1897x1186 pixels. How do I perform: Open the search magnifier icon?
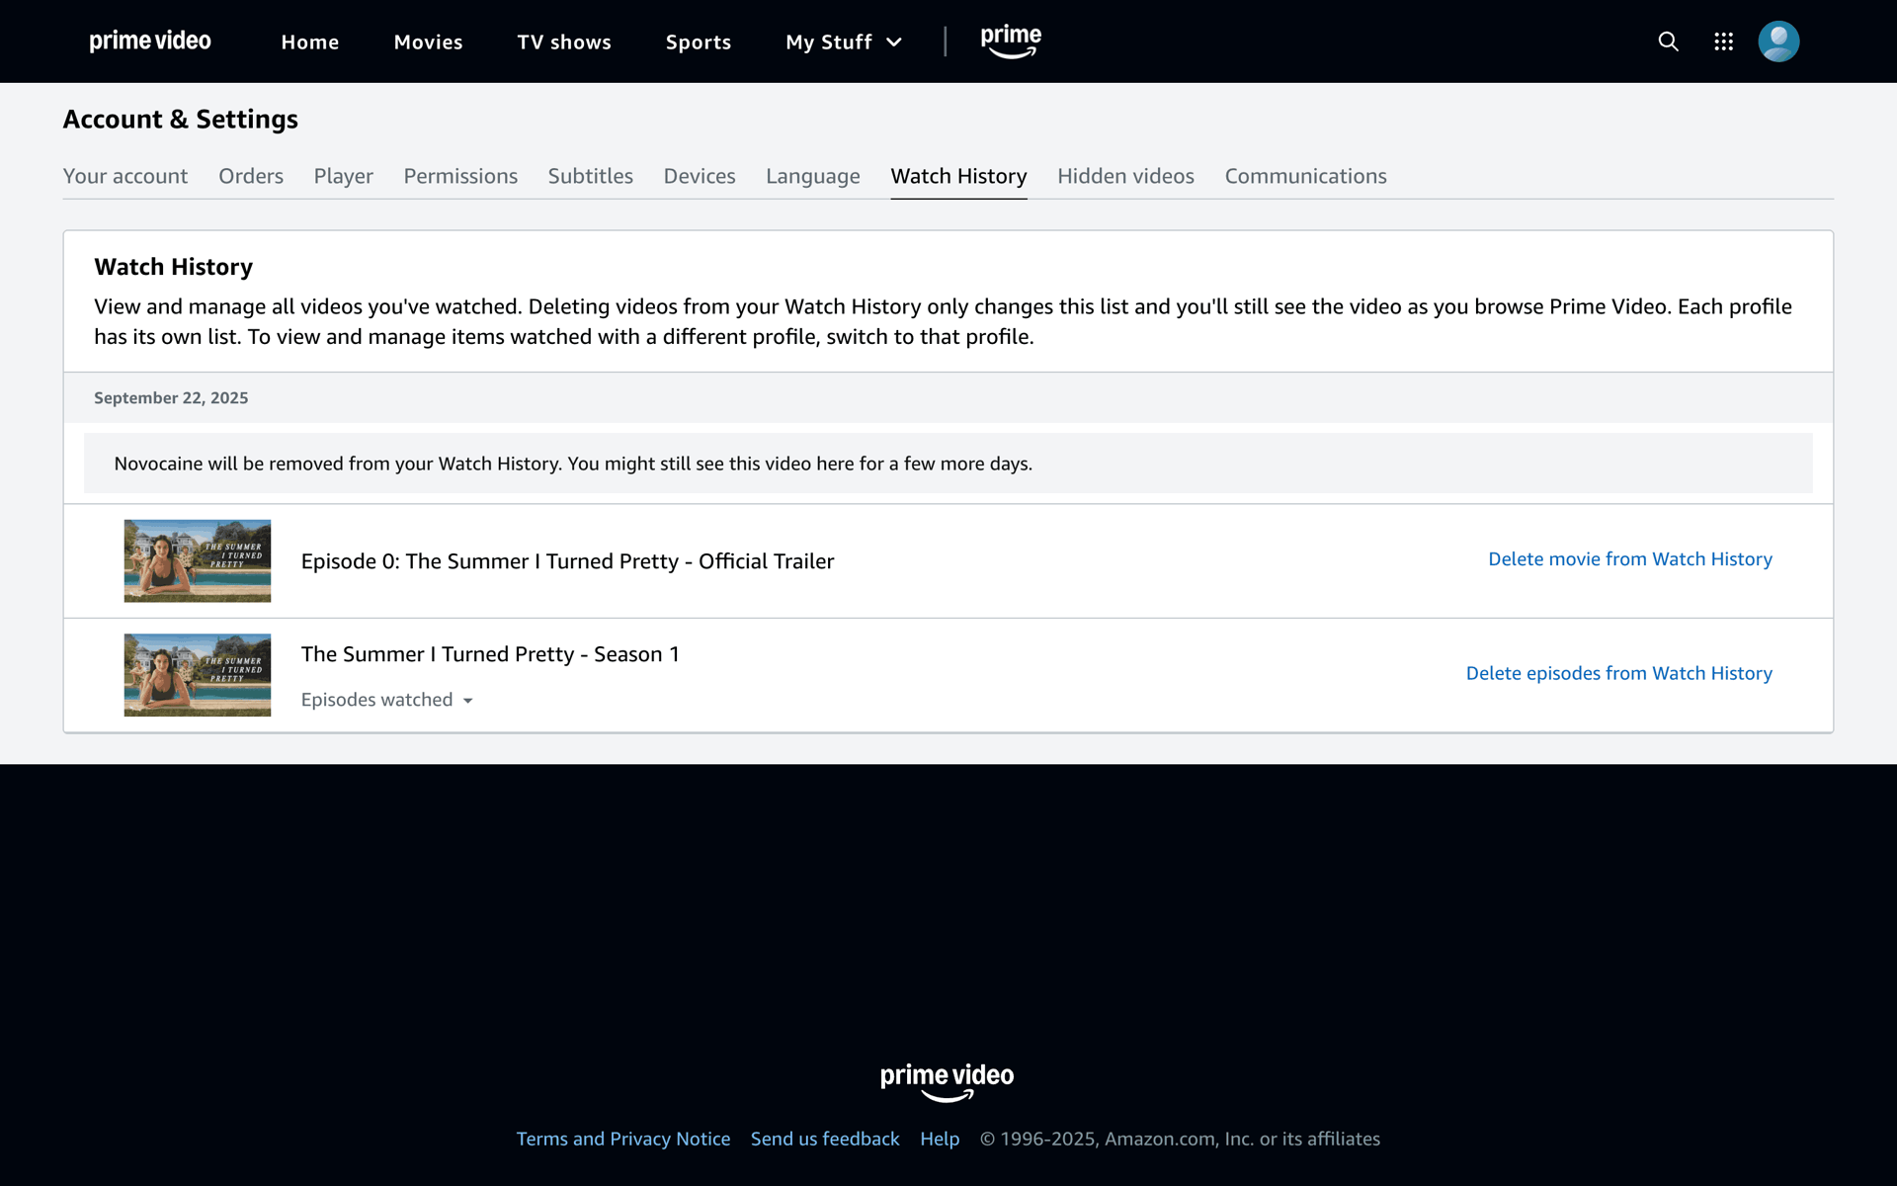(1668, 42)
